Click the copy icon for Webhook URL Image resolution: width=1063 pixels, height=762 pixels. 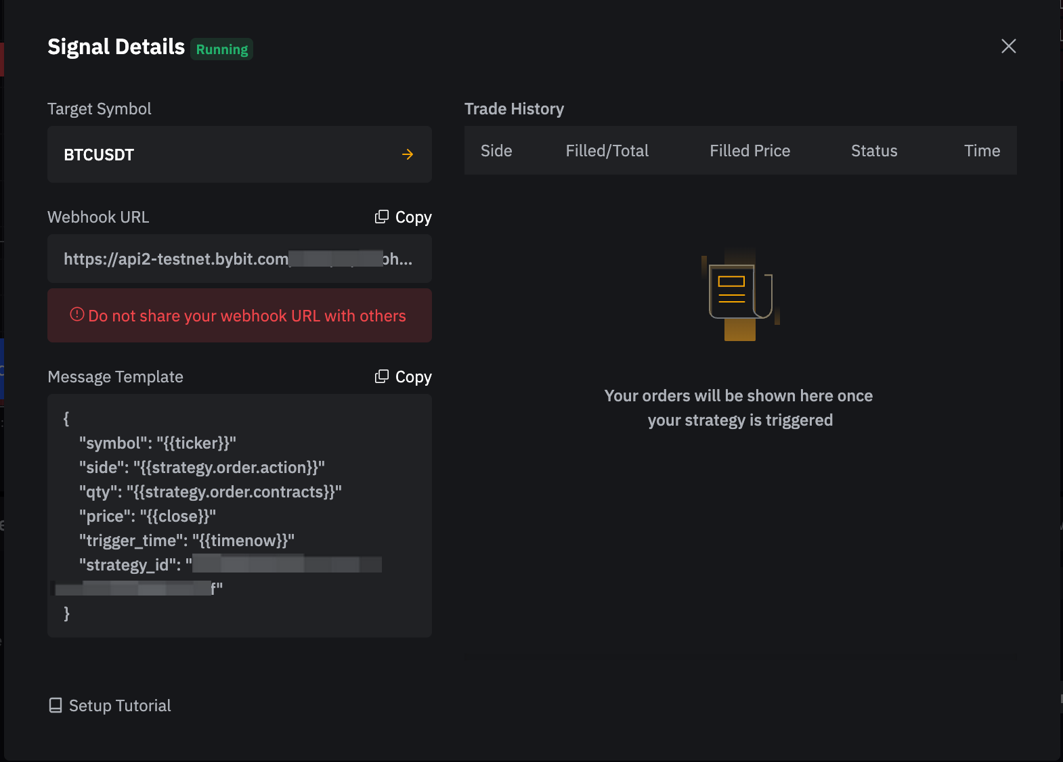pyautogui.click(x=382, y=217)
